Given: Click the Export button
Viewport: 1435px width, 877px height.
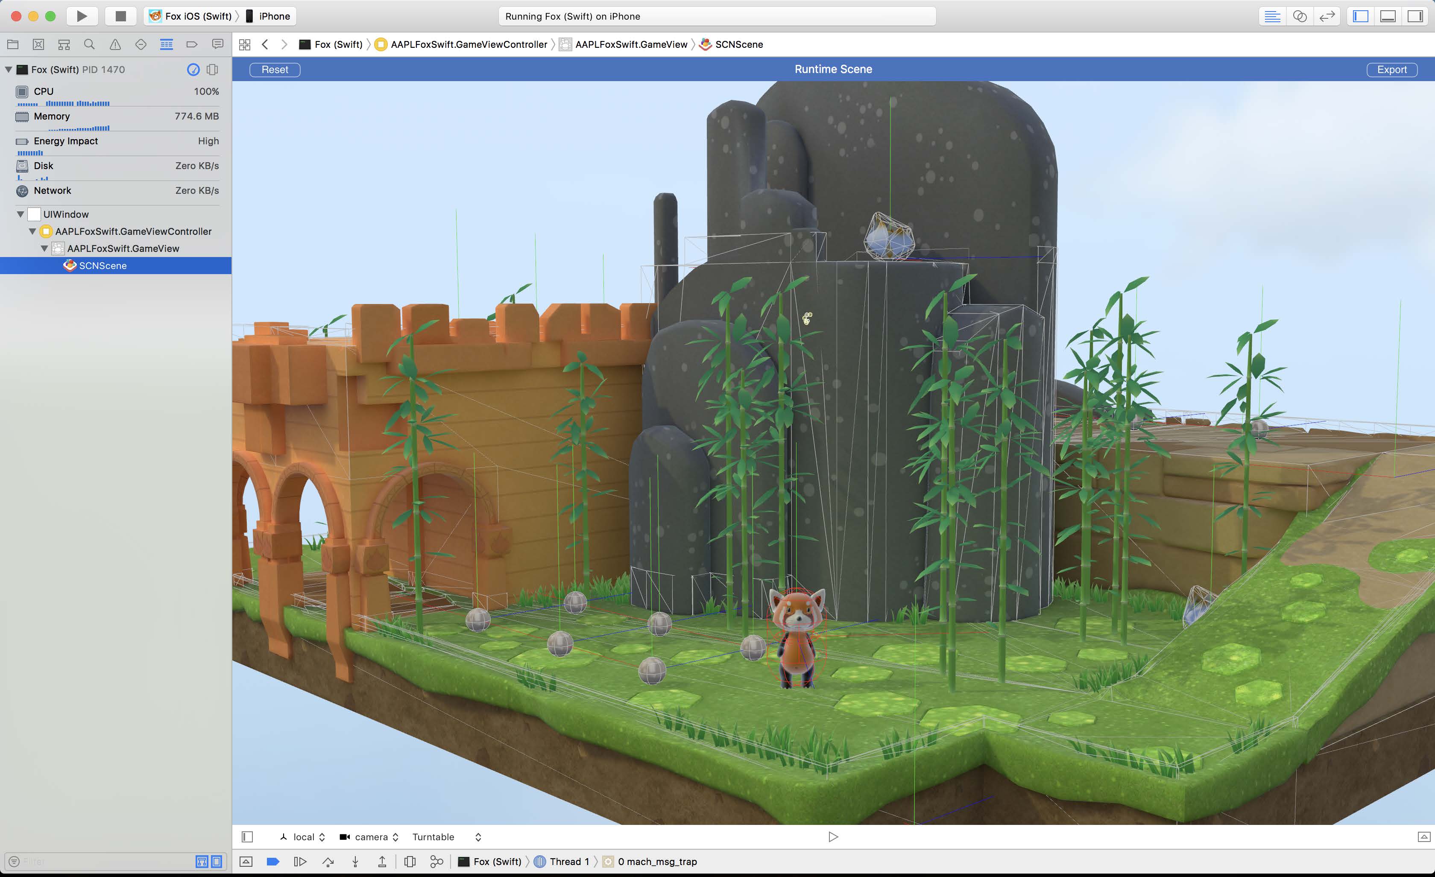Looking at the screenshot, I should (x=1392, y=70).
